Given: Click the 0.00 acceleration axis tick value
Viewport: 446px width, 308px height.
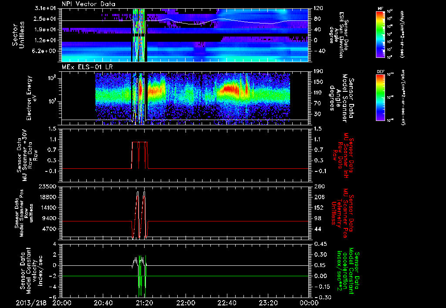Looking at the screenshot, I should point(320,276).
